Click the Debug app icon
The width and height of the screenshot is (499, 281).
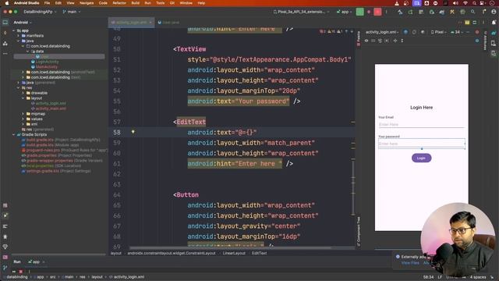(x=369, y=12)
